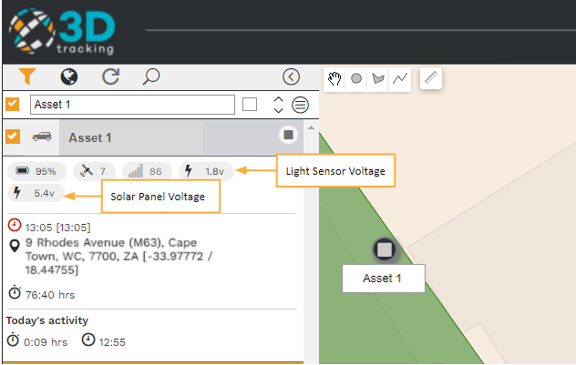Select the polygon drawing tool

tap(378, 78)
